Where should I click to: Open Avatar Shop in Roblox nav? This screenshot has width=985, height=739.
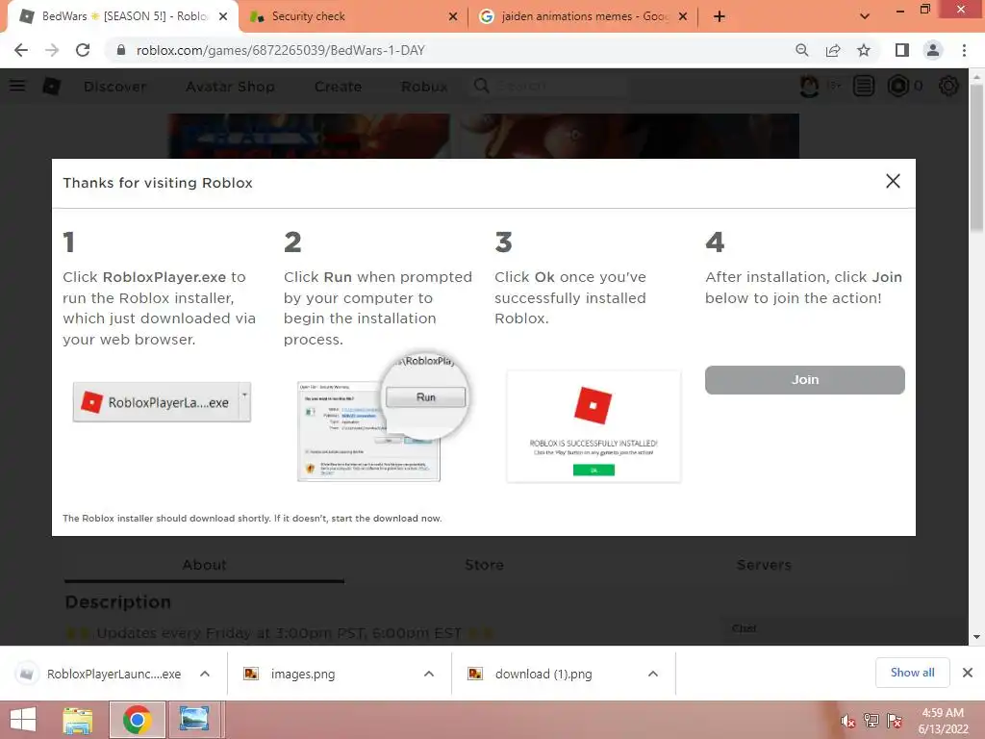pos(230,86)
